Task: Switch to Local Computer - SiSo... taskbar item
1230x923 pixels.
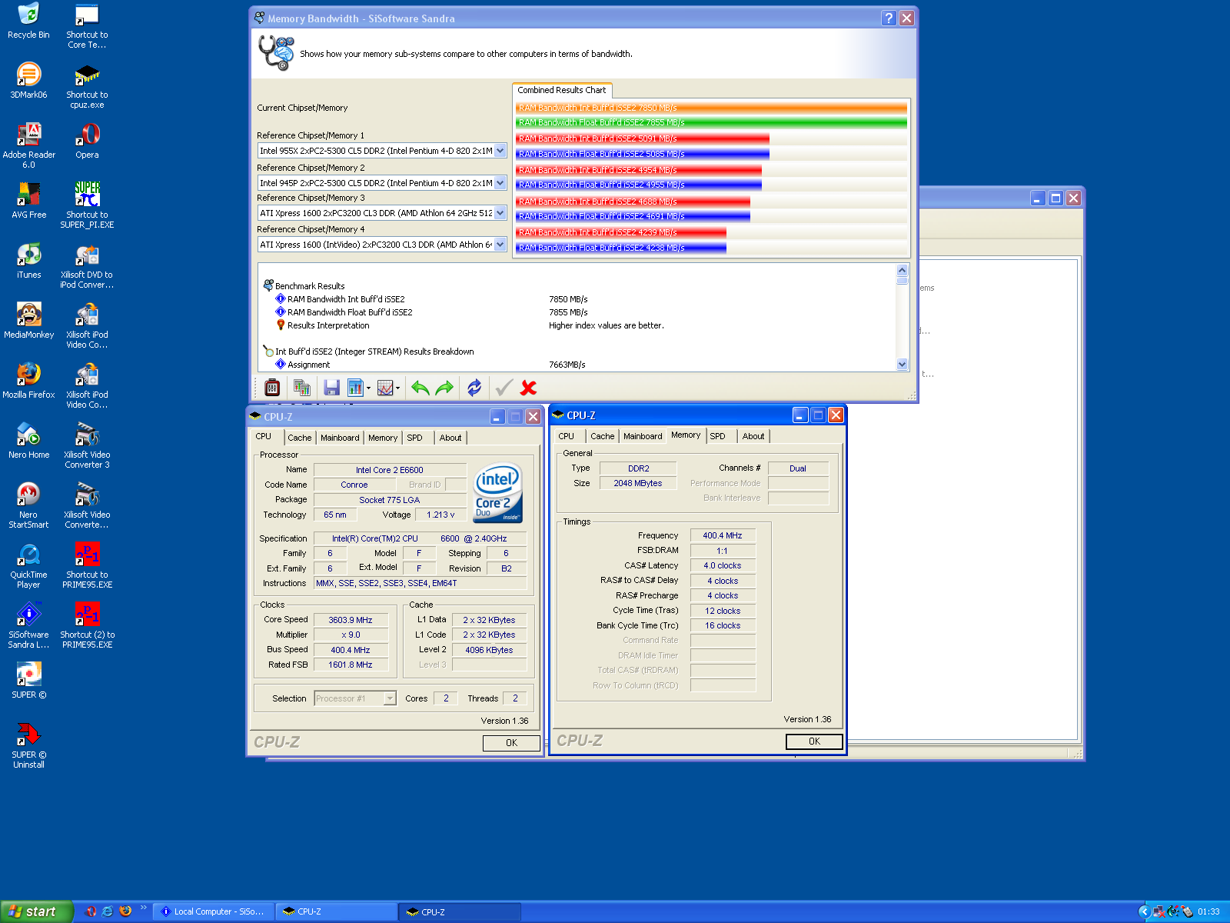Action: [x=213, y=911]
